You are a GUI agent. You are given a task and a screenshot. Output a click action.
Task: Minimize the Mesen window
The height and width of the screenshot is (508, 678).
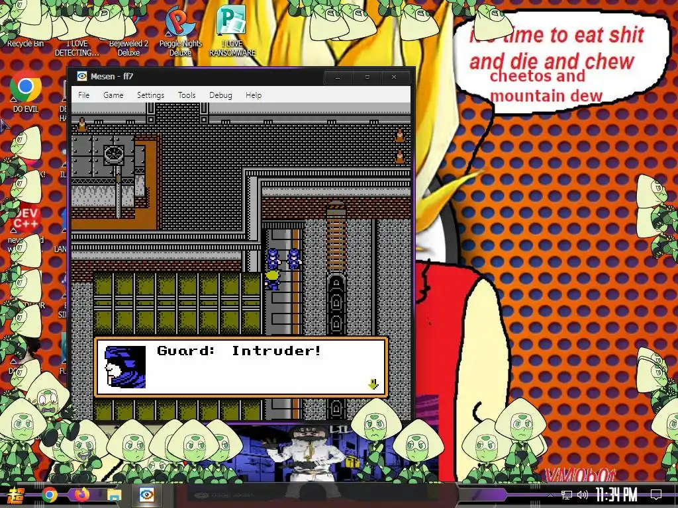point(338,77)
